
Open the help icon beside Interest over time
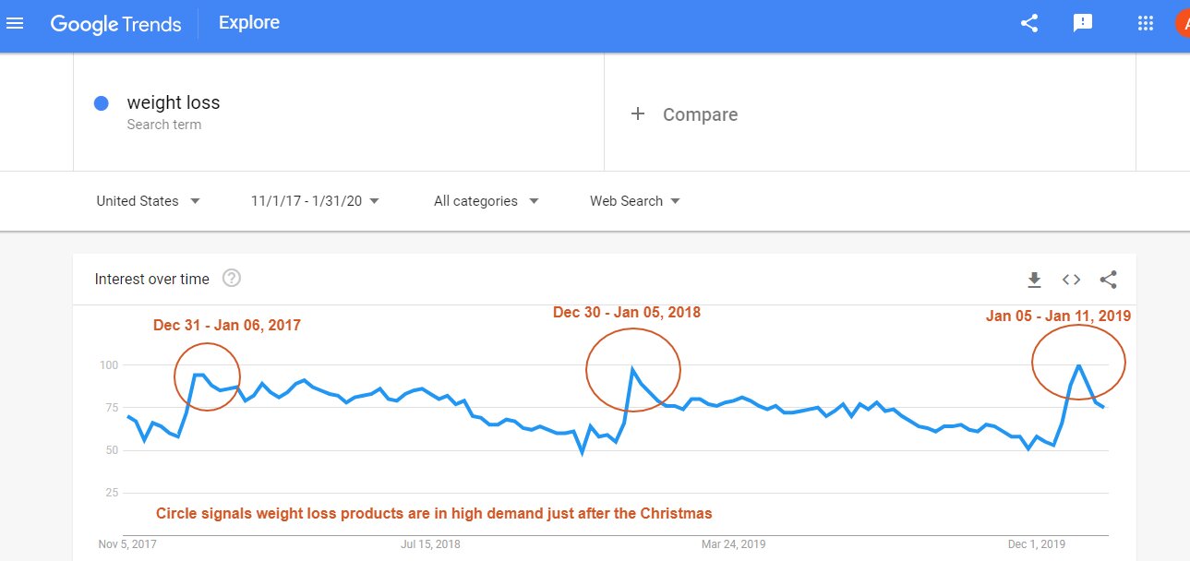tap(232, 279)
